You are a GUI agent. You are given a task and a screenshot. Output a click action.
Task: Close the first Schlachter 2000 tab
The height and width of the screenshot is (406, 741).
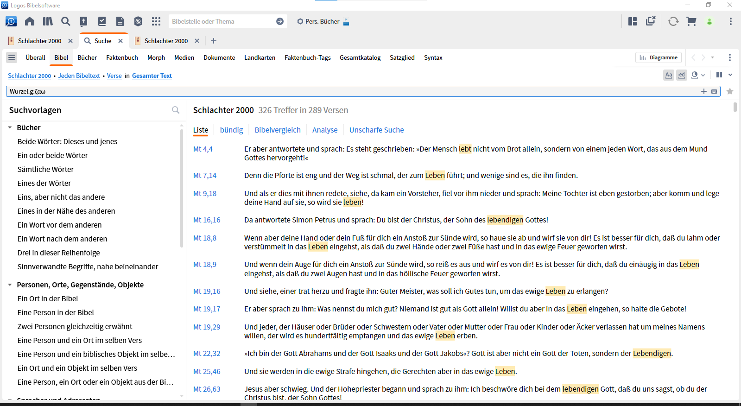pyautogui.click(x=70, y=41)
